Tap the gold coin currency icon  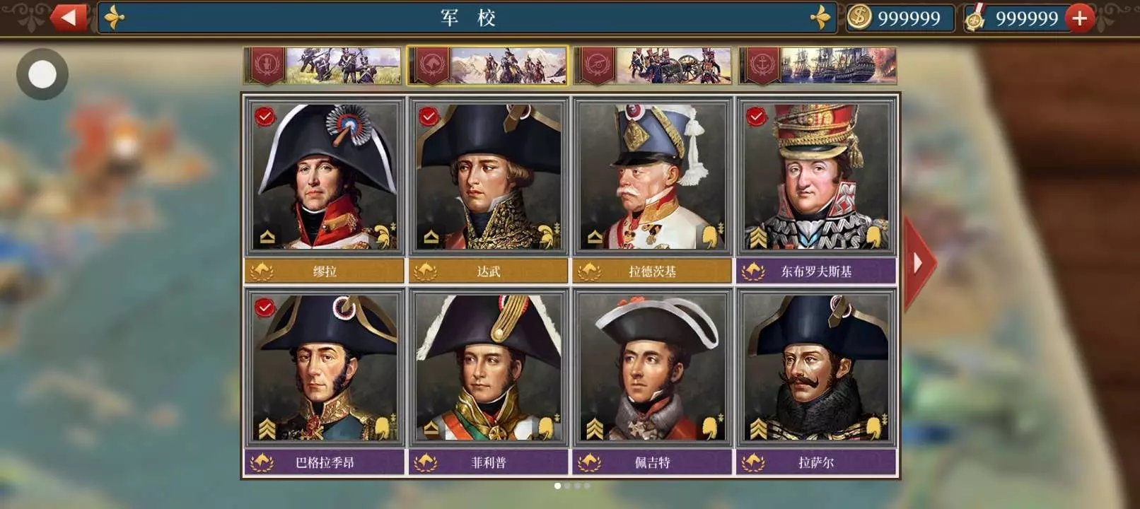(x=859, y=17)
